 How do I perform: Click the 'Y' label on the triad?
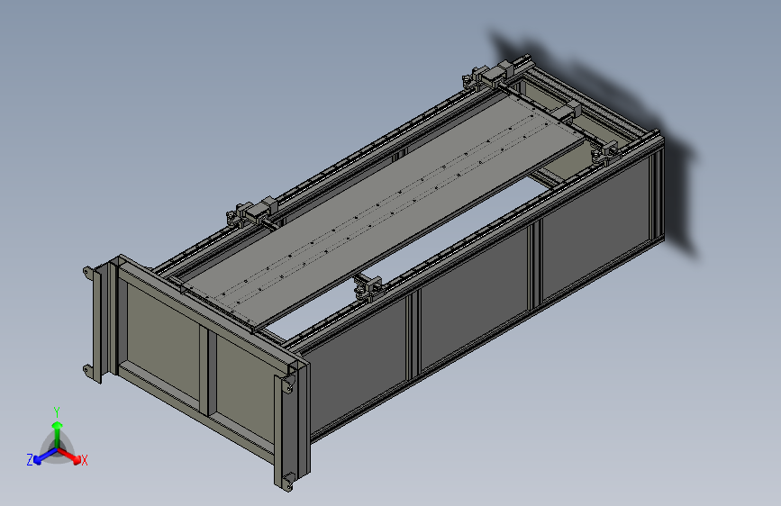coord(57,412)
